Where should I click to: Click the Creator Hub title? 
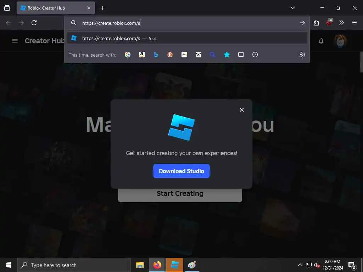pos(44,41)
